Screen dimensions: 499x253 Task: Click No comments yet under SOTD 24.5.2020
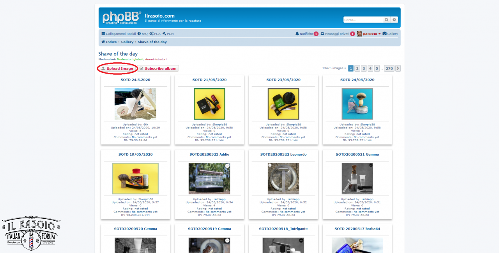pos(145,137)
